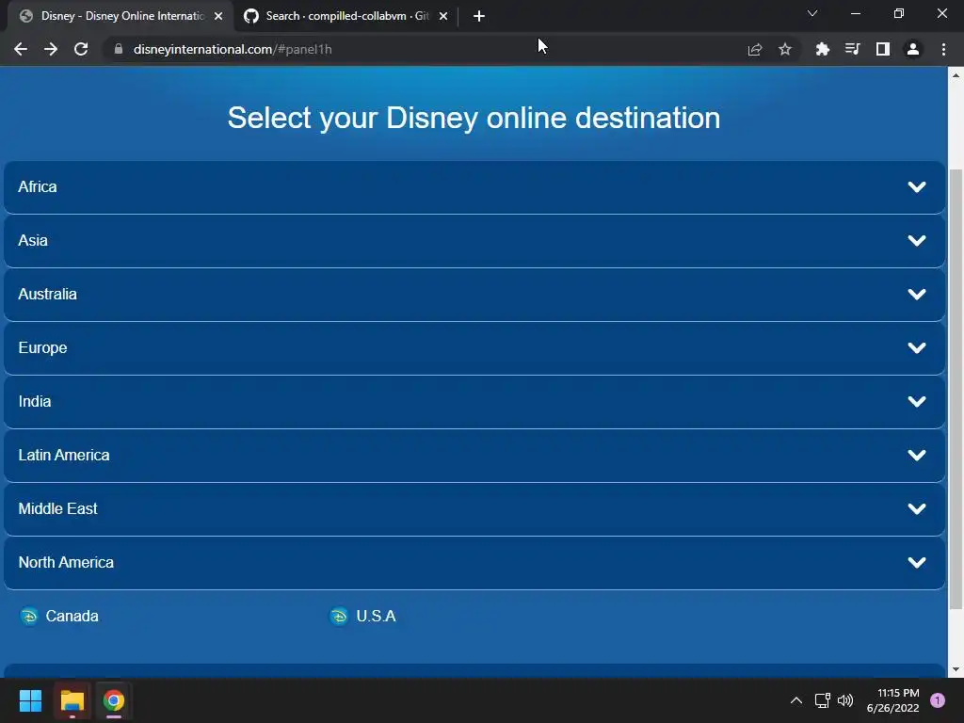Open a new browser tab
This screenshot has width=964, height=723.
coord(479,16)
